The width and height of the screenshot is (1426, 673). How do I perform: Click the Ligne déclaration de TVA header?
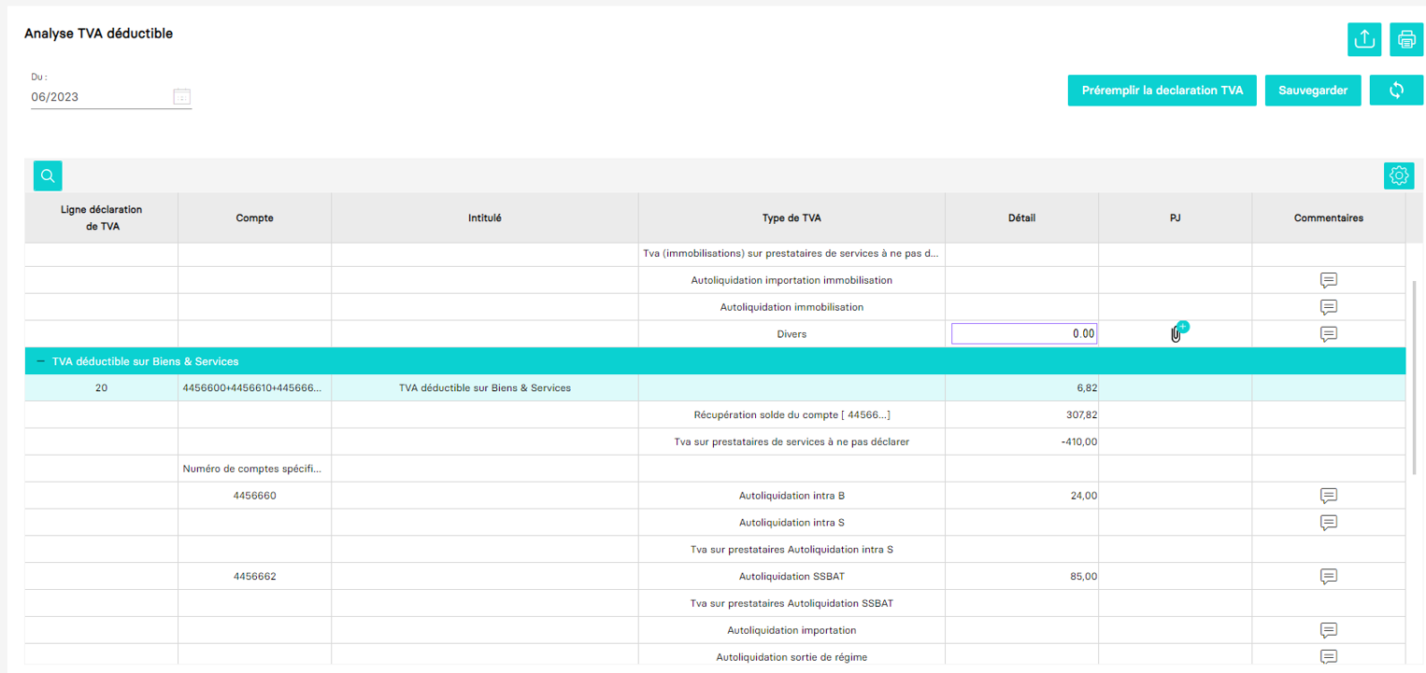click(102, 217)
